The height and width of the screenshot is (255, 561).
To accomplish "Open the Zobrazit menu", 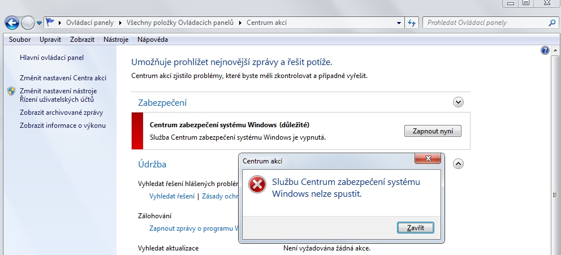I will (x=83, y=40).
